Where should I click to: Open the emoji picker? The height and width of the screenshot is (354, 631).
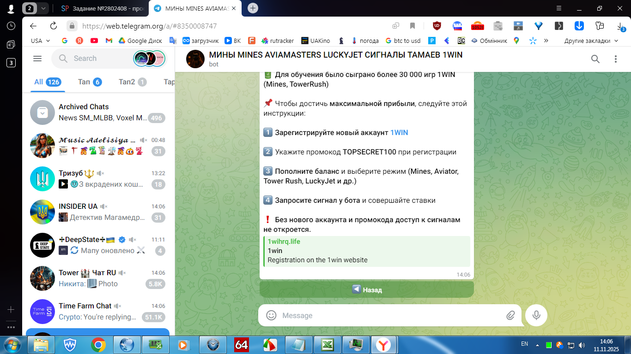pyautogui.click(x=272, y=315)
